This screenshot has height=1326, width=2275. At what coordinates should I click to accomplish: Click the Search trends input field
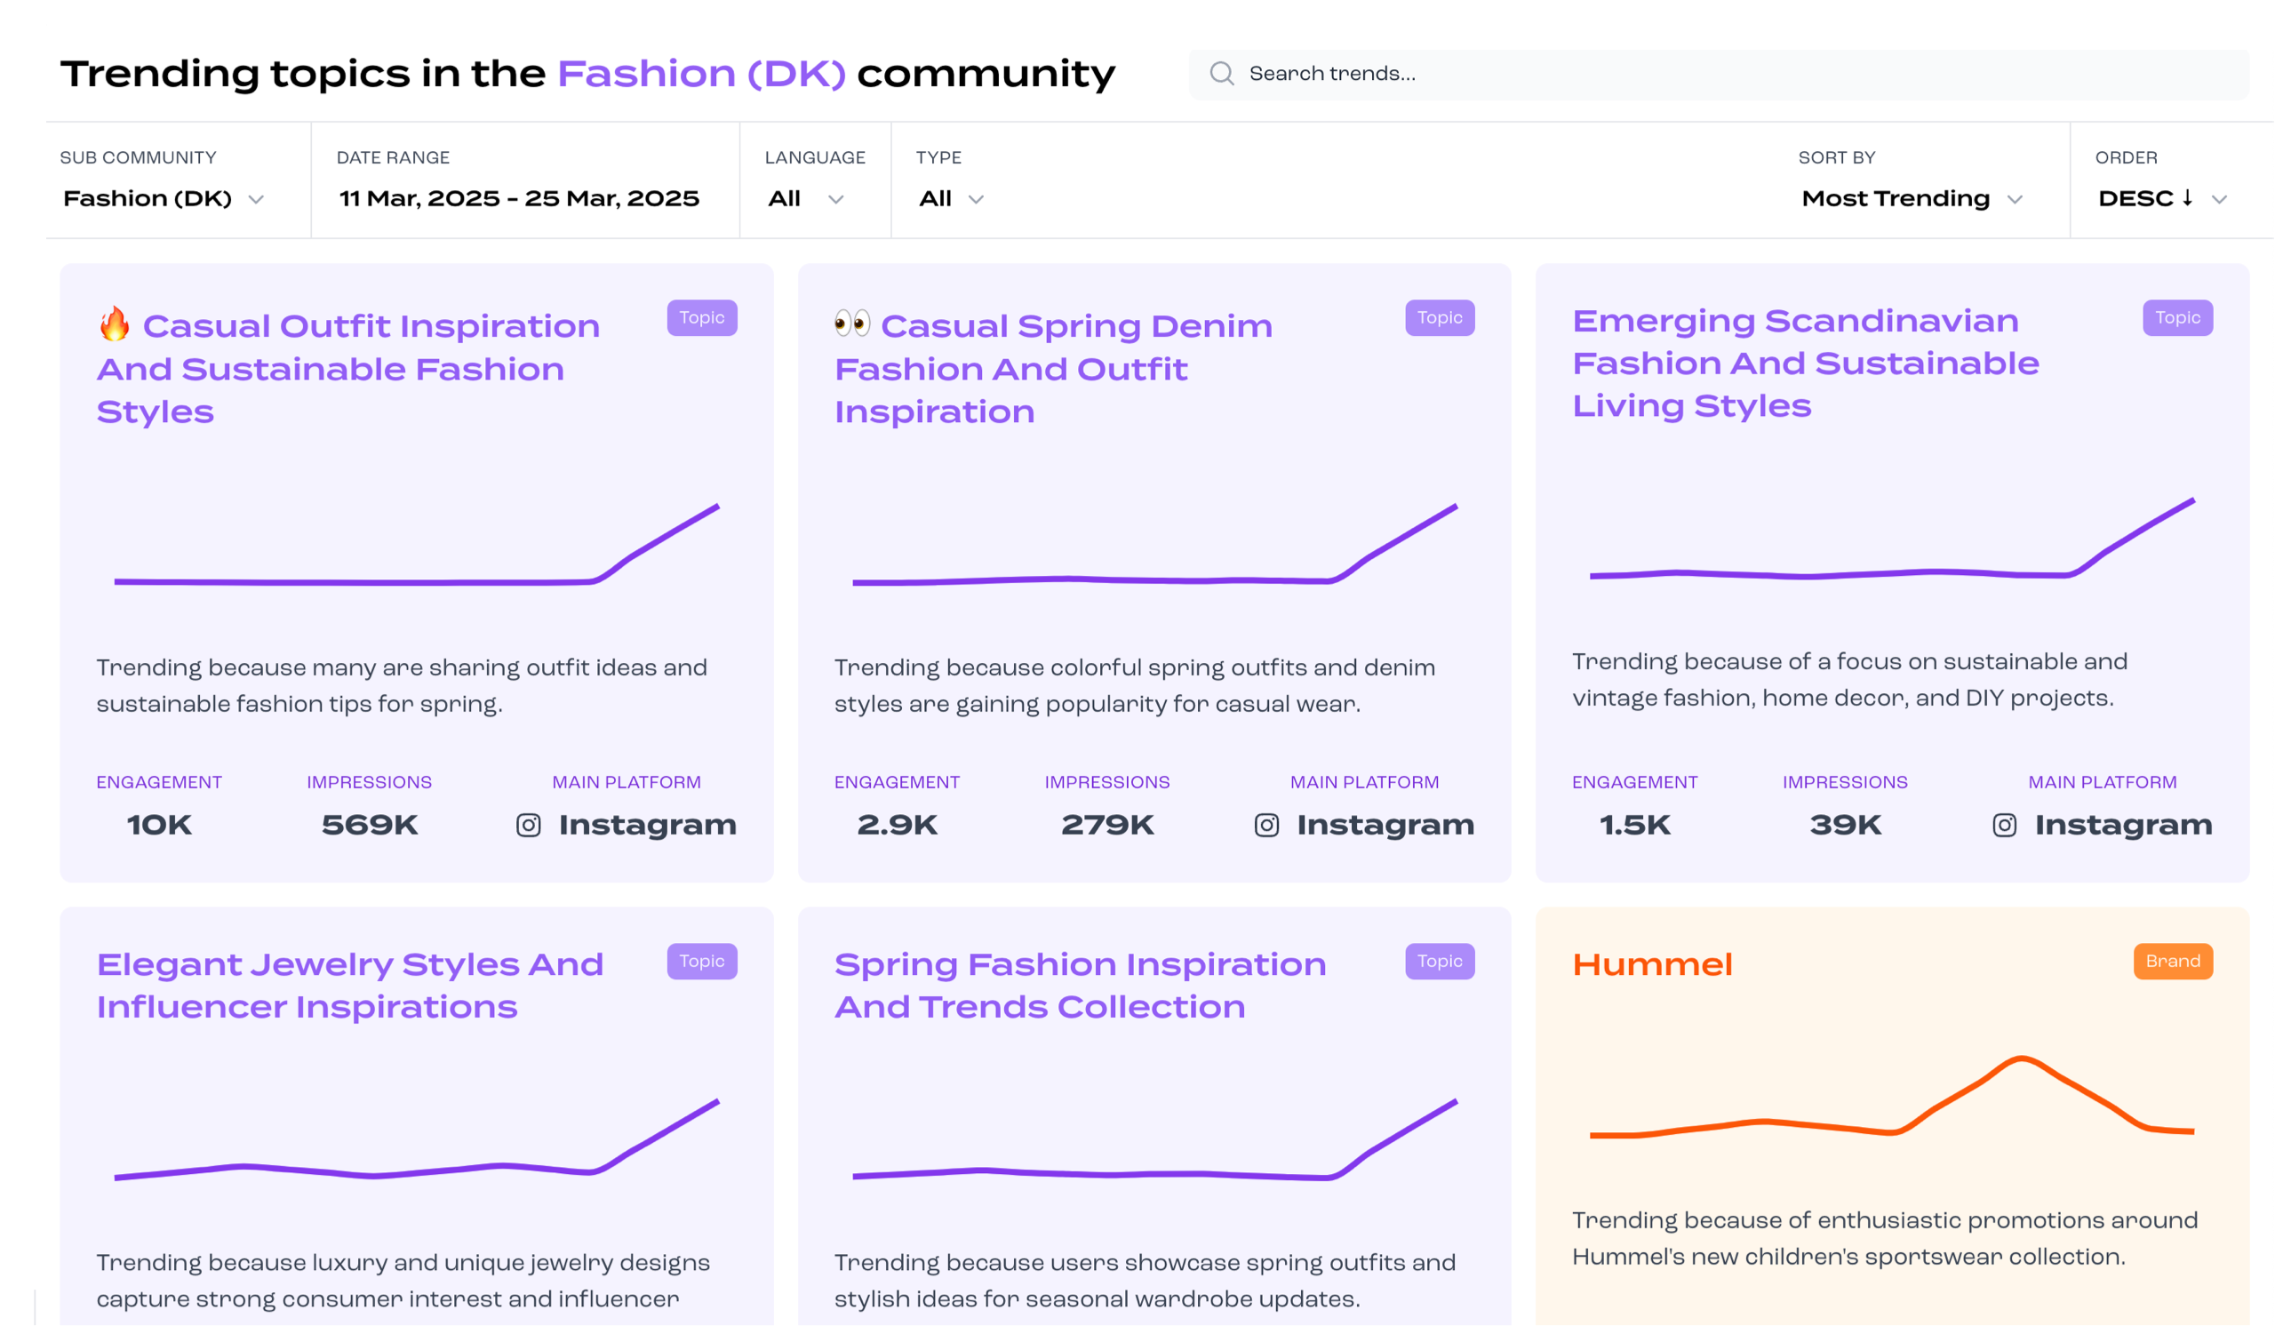pyautogui.click(x=1715, y=74)
